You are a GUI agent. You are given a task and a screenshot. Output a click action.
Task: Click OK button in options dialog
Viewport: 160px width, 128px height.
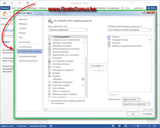[x=133, y=114]
